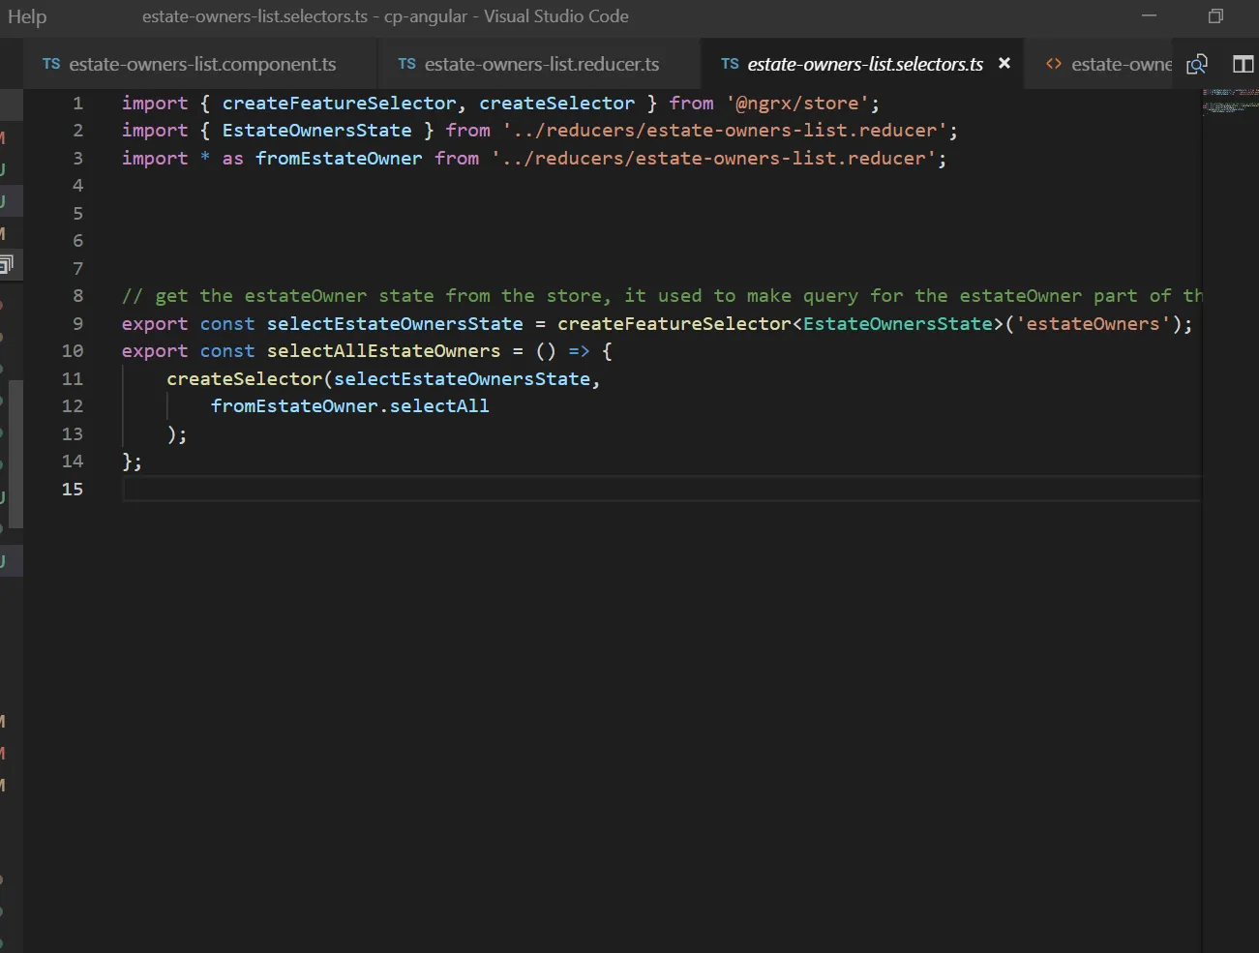This screenshot has height=953, width=1259.
Task: Click the orange HTML brackets tab icon
Action: click(1054, 64)
